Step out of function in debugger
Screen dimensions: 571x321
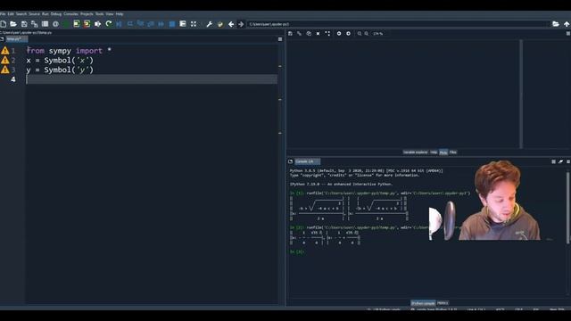tap(151, 24)
